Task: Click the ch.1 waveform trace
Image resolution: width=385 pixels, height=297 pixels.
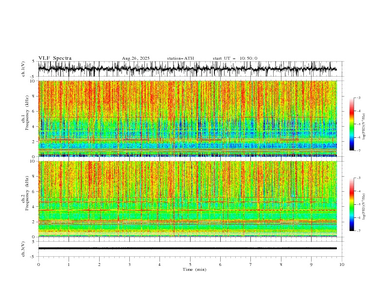Action: click(x=187, y=69)
